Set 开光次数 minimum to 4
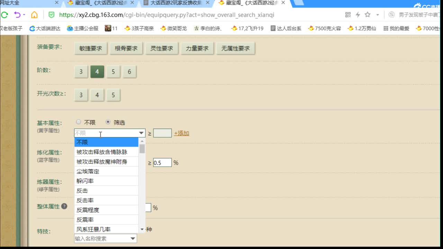The image size is (443, 249). point(97,95)
